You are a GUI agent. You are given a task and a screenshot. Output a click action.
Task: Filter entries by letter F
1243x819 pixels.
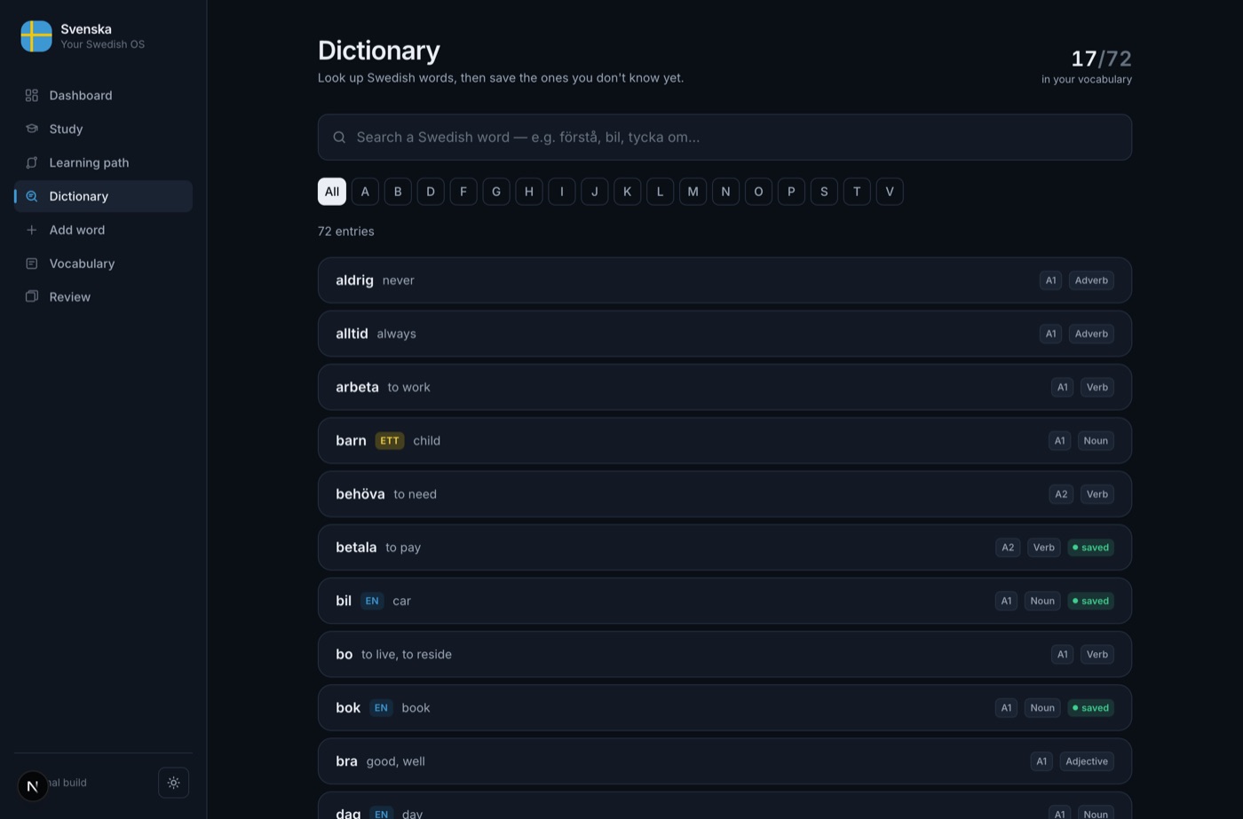pos(463,192)
